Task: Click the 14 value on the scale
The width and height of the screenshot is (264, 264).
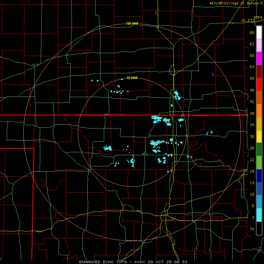Action: point(252,183)
